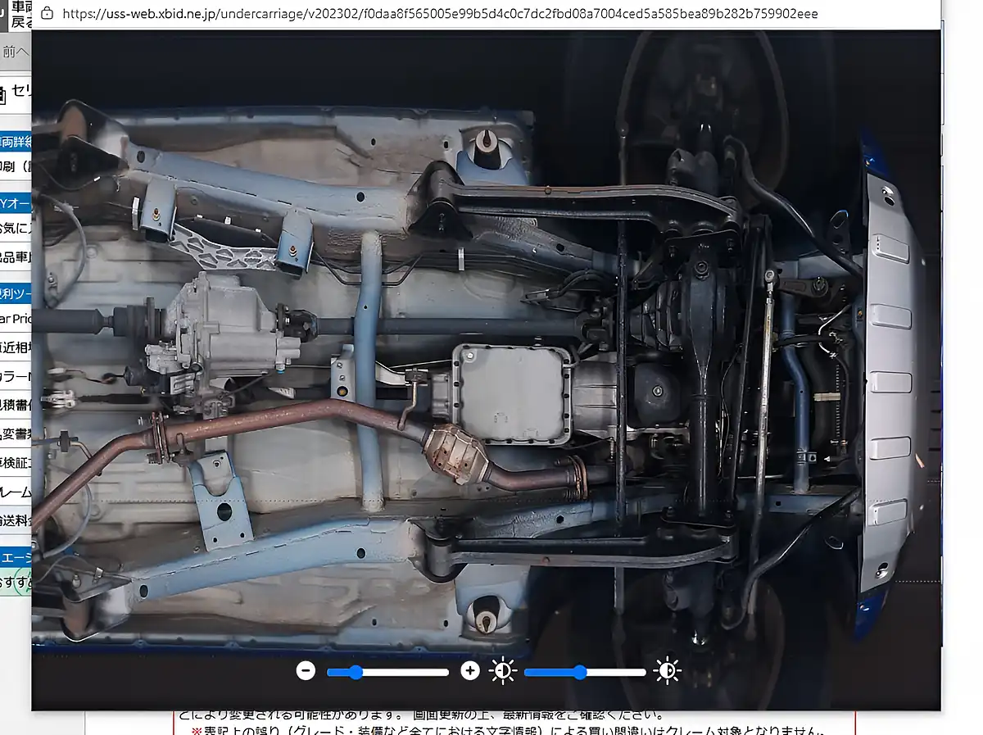The image size is (983, 735).
Task: Open the 車検証 sidebar link
Action: [16, 463]
